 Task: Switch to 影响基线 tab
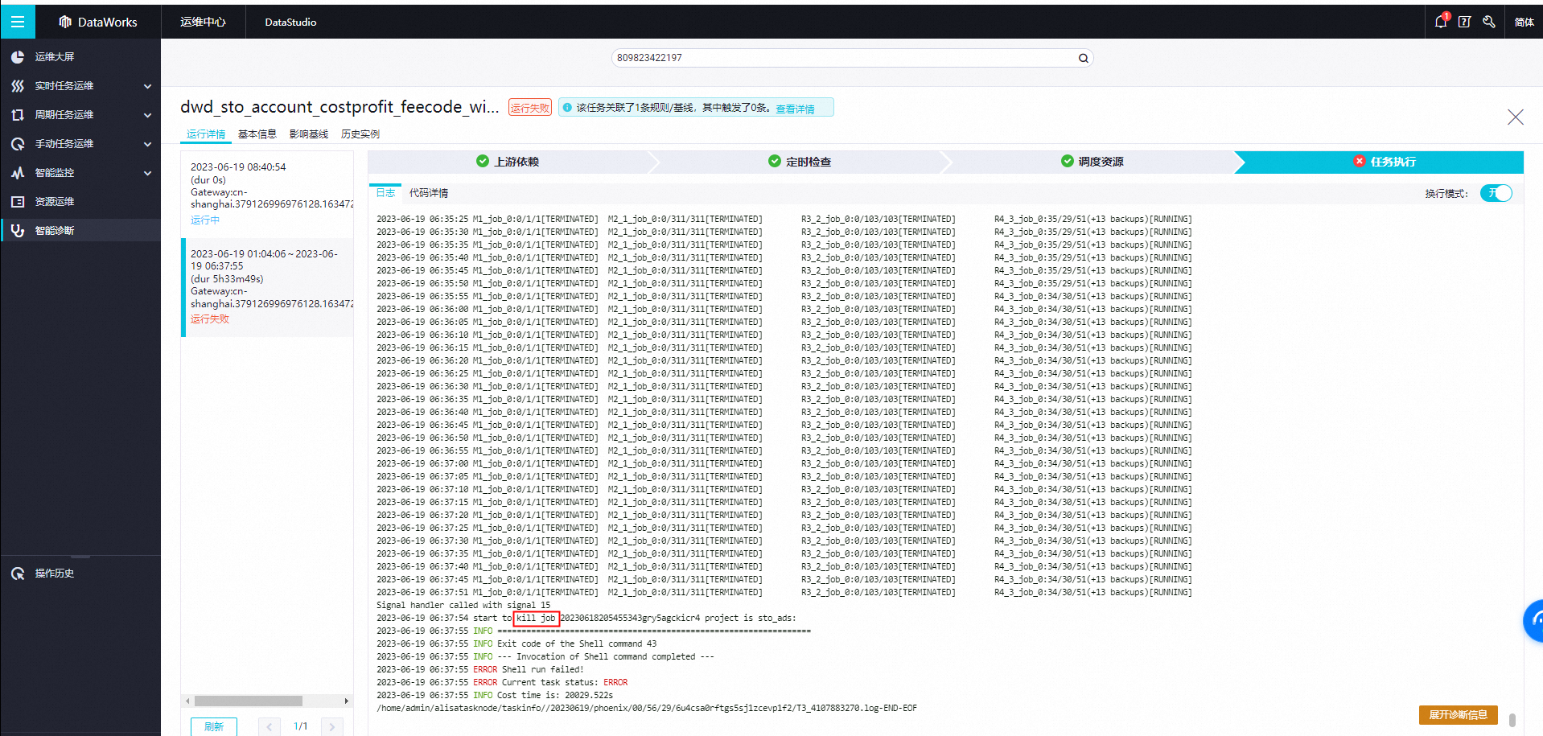[309, 134]
